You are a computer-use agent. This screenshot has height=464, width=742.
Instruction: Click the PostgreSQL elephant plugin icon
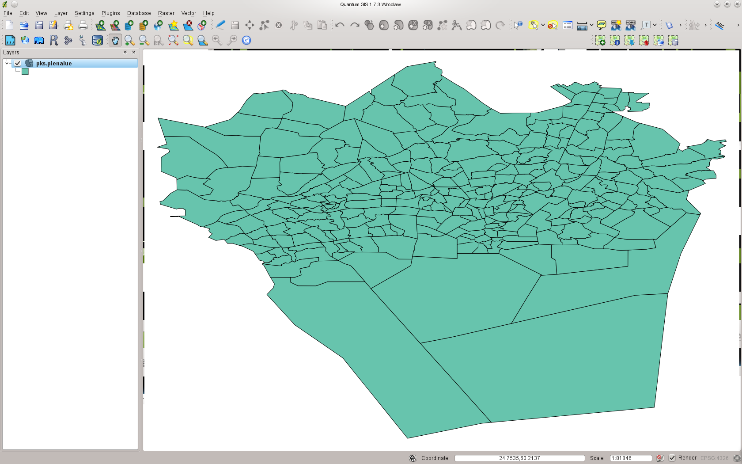[x=39, y=40]
